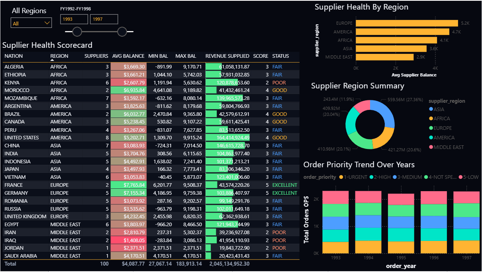Click 5-LOW in order_priority legend
The width and height of the screenshot is (482, 272).
(468, 177)
